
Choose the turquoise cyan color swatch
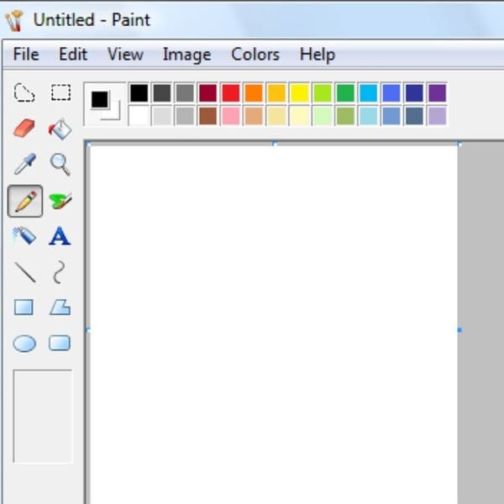pos(369,93)
